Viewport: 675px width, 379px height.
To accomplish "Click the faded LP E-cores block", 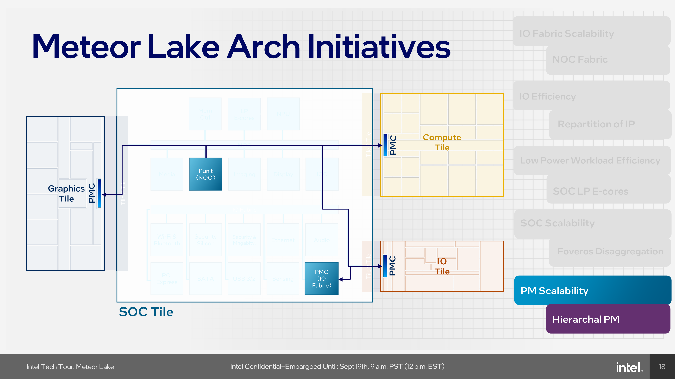I will [244, 114].
